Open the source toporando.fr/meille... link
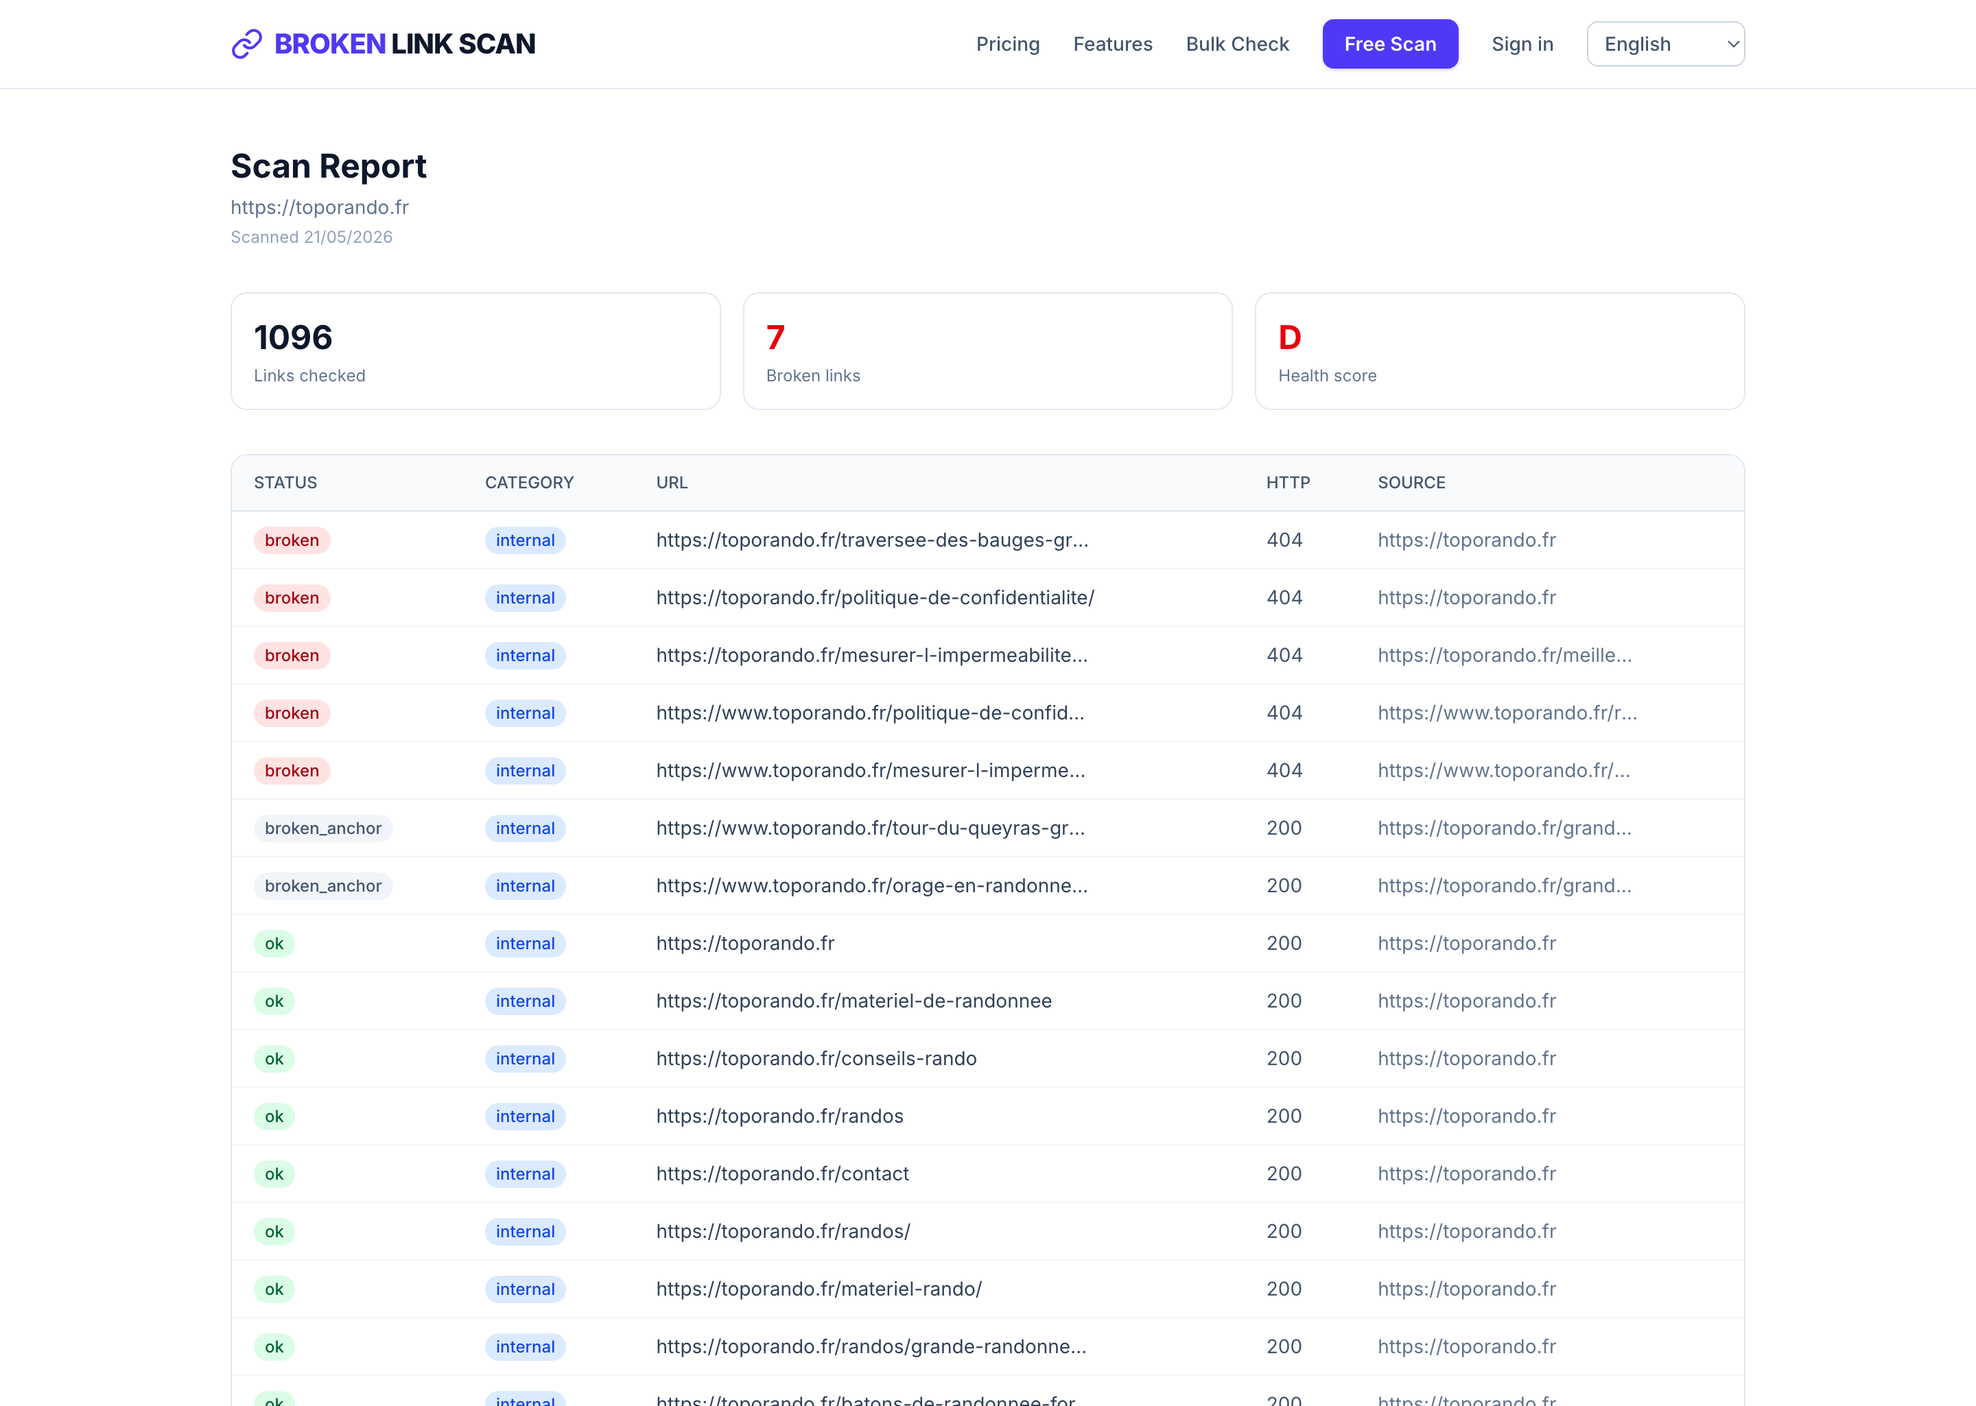This screenshot has width=1976, height=1406. click(1504, 656)
